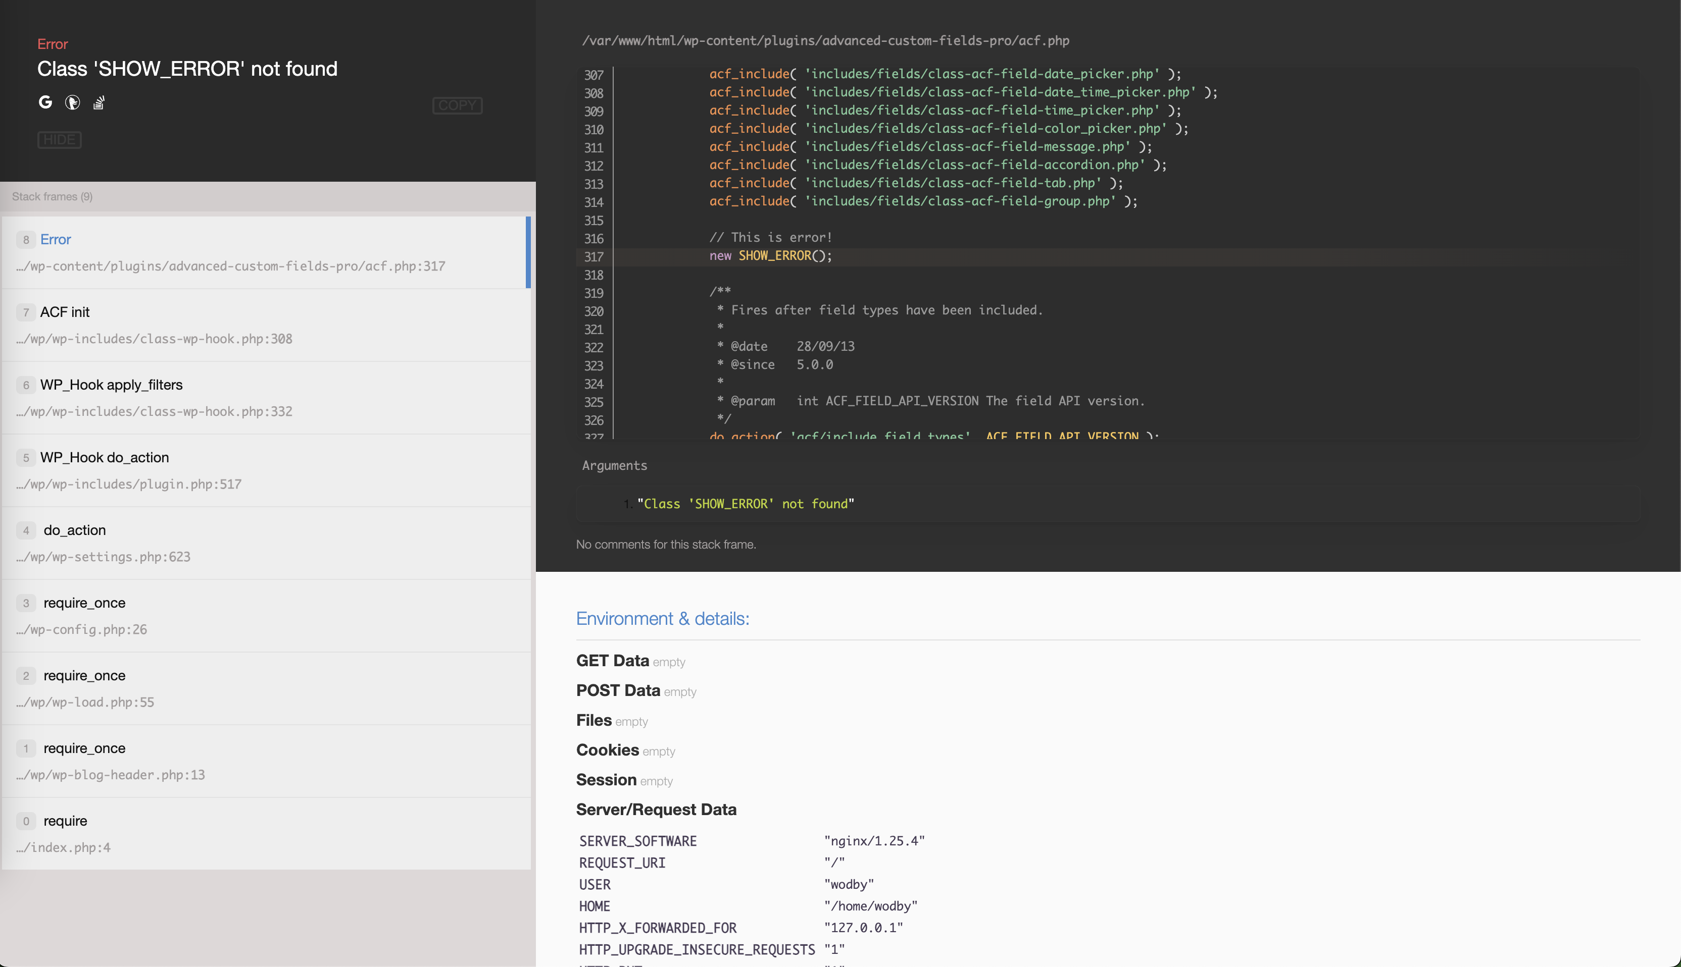Click the Session heading

tap(606, 780)
